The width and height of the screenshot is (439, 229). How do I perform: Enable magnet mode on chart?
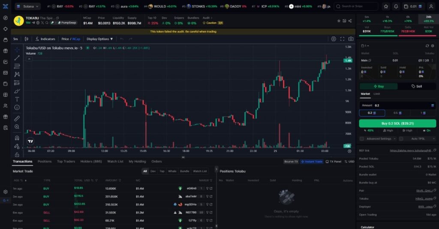17,138
